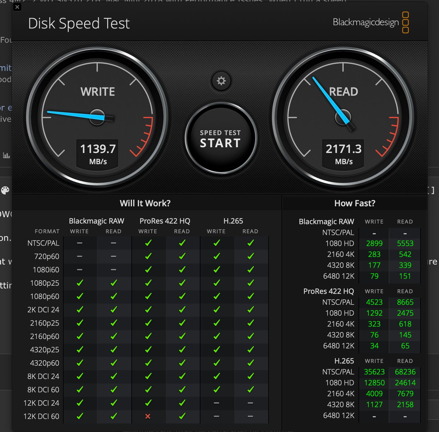Click the Blackmagic RAW write dash for NTSC/PAL

click(80, 243)
